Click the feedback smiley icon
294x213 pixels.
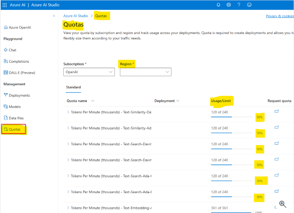click(x=249, y=5)
